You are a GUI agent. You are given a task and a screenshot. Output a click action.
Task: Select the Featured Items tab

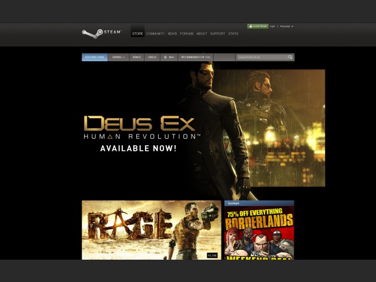point(95,58)
